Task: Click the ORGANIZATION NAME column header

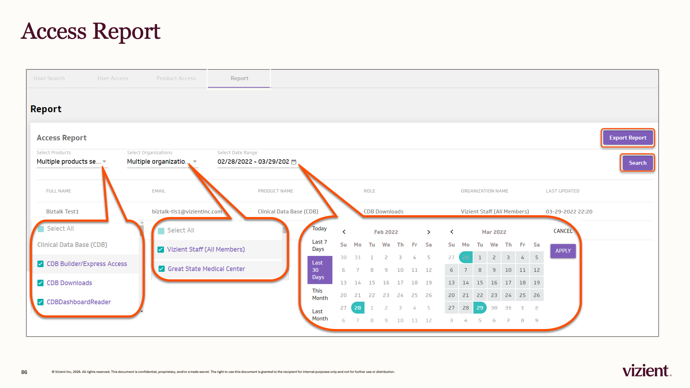Action: (x=484, y=191)
